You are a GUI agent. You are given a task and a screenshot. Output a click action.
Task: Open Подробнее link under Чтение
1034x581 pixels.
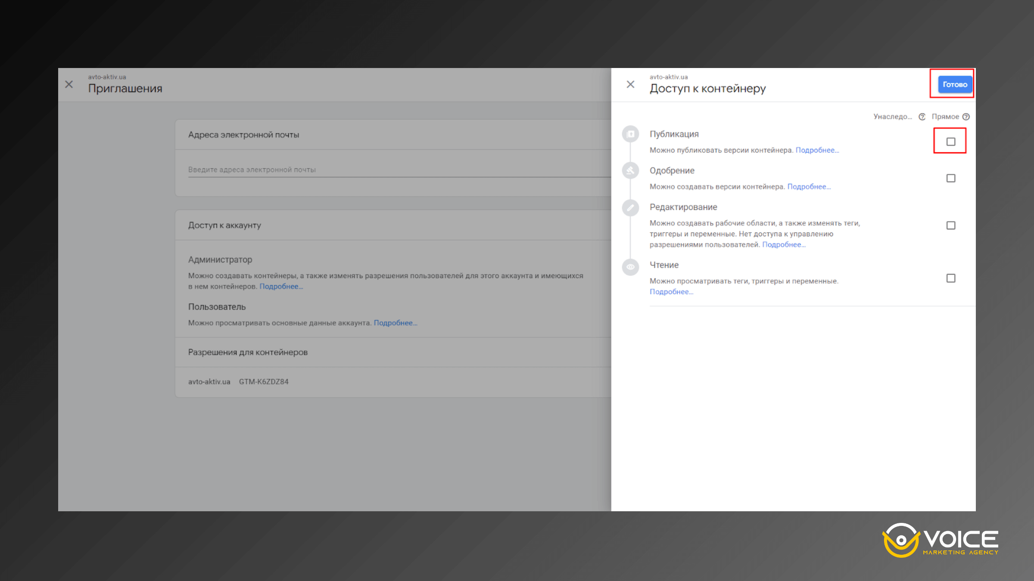[x=671, y=292]
